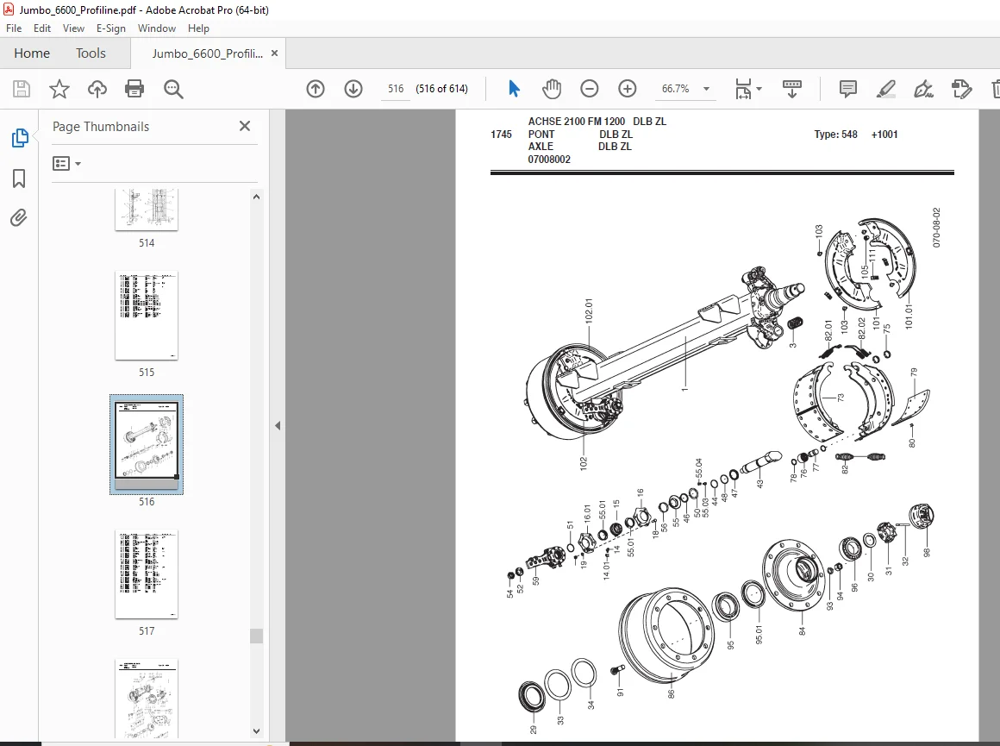
Task: Click the (516 of 614) page count
Action: pyautogui.click(x=442, y=89)
